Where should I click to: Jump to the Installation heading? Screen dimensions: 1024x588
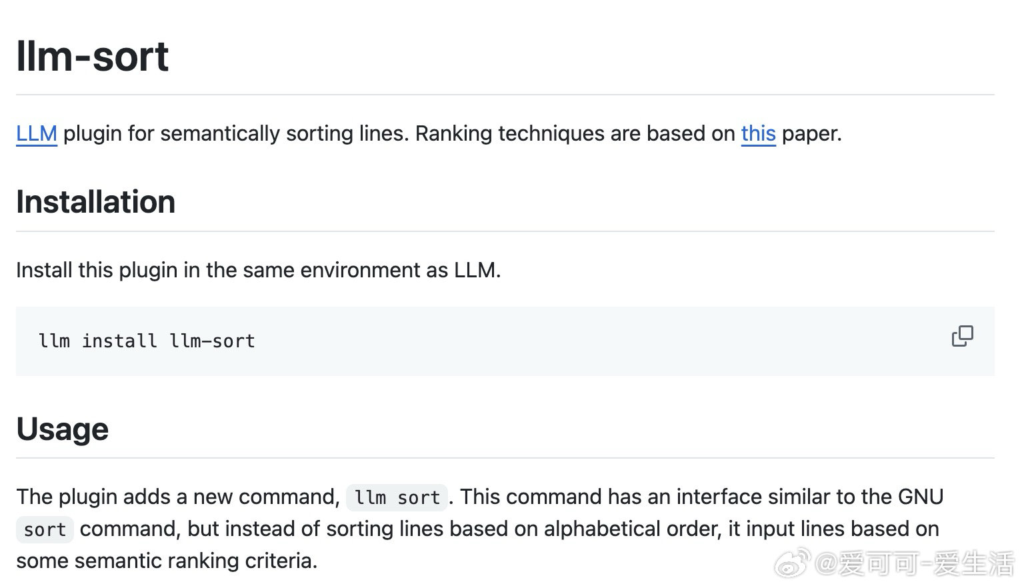[95, 202]
